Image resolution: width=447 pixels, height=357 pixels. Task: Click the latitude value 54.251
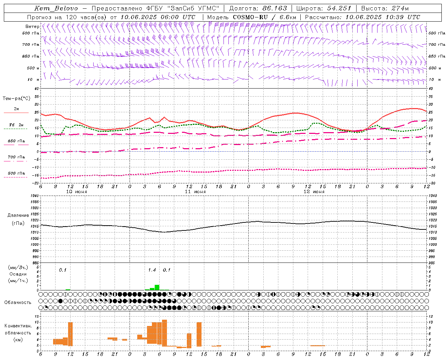click(339, 8)
